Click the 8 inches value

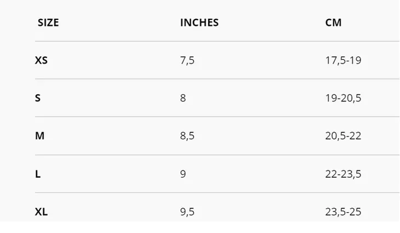tap(183, 98)
